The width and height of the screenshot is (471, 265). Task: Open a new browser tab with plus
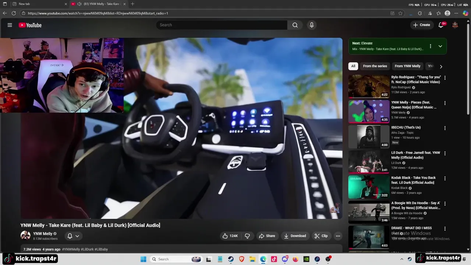point(132,4)
